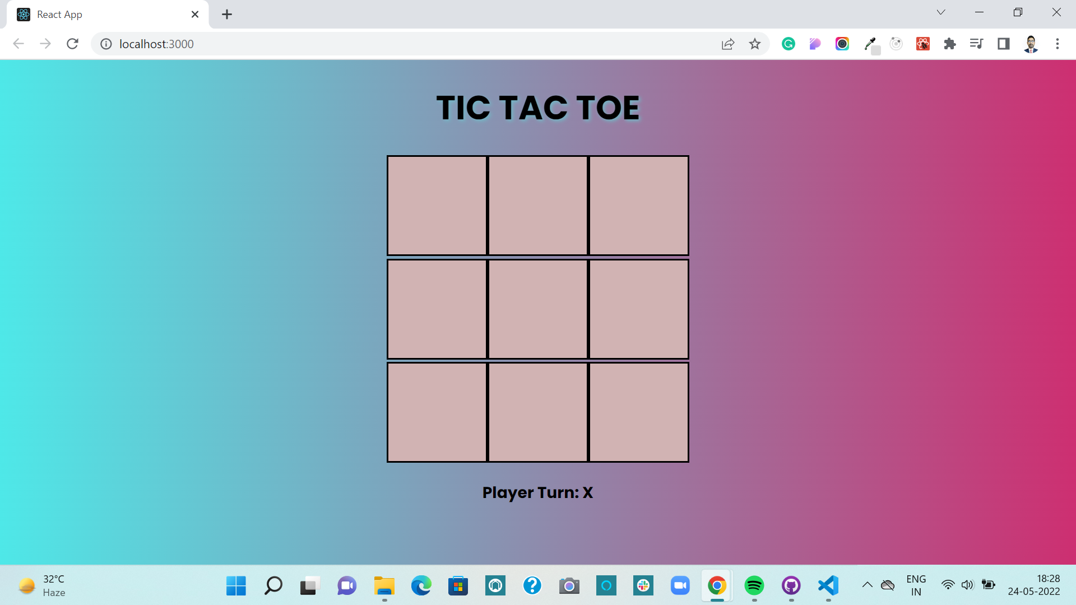Screen dimensions: 1076x605
Task: Click the Extensions puzzle piece icon
Action: point(949,44)
